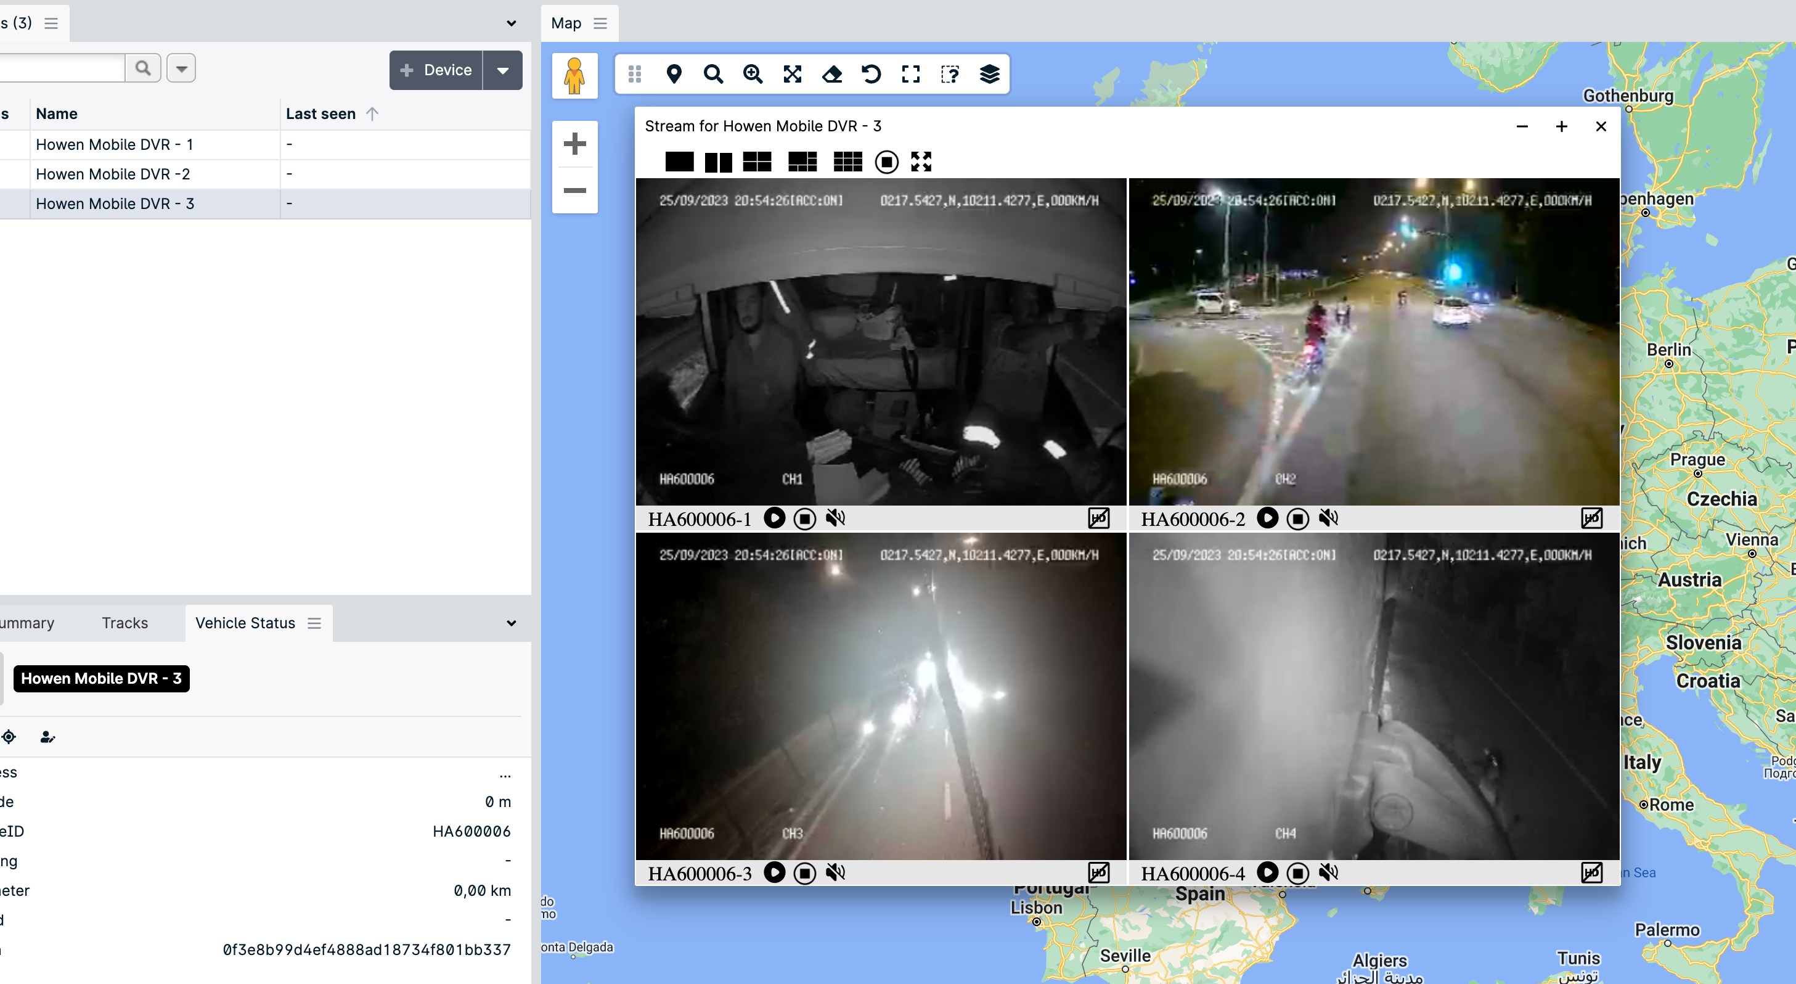Toggle mute on HA600006-2
The height and width of the screenshot is (984, 1796).
pos(1328,518)
